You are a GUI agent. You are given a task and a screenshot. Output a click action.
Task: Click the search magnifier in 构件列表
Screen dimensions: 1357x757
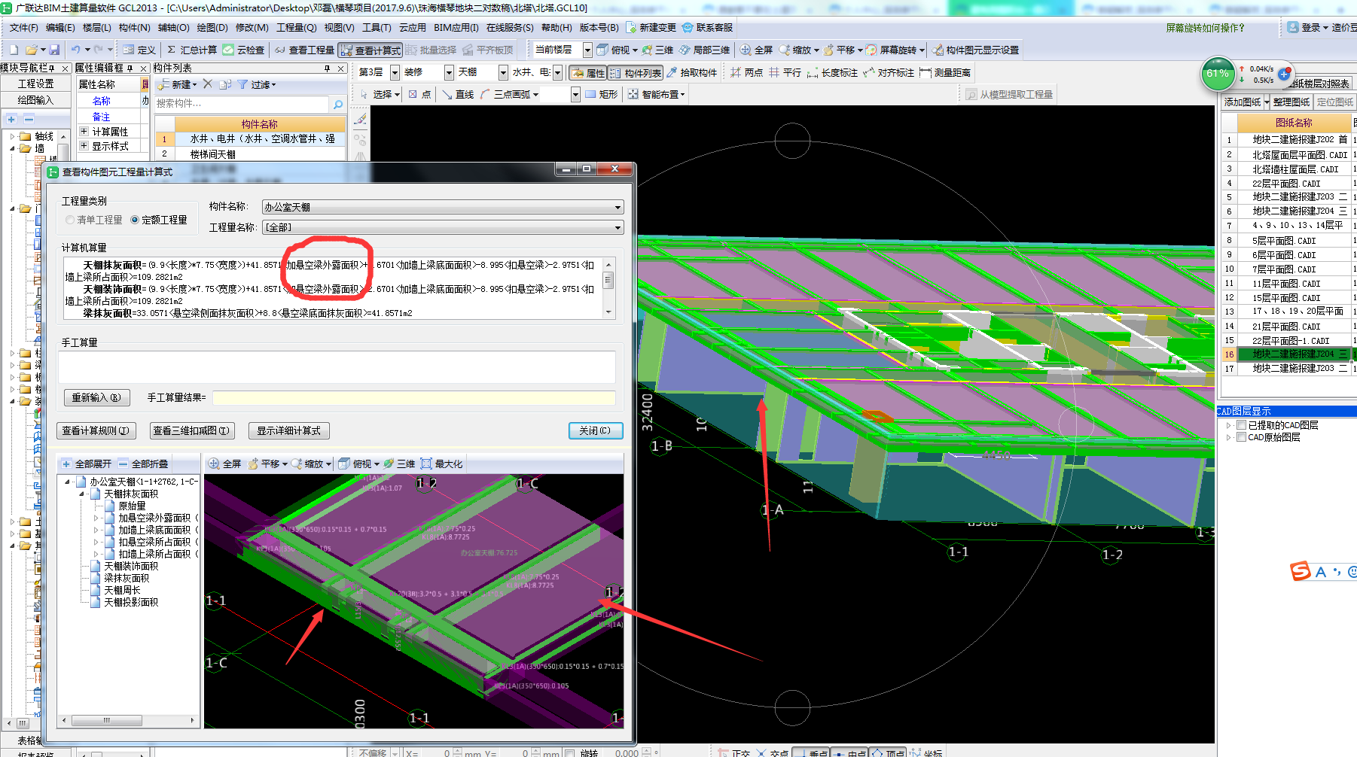(x=338, y=104)
